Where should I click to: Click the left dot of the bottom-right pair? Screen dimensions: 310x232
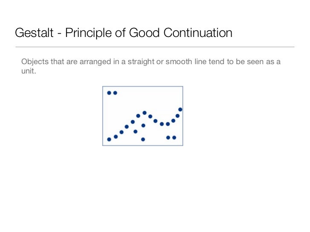point(168,137)
